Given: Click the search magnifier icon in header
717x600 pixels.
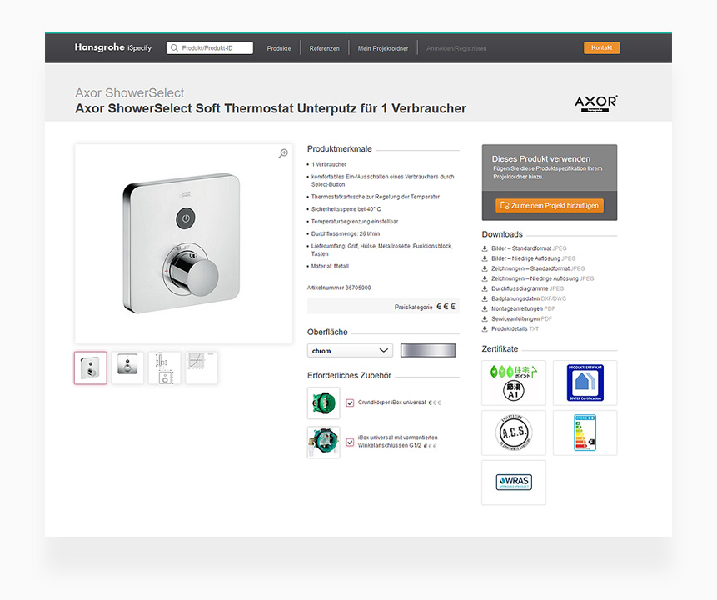Looking at the screenshot, I should click(174, 48).
